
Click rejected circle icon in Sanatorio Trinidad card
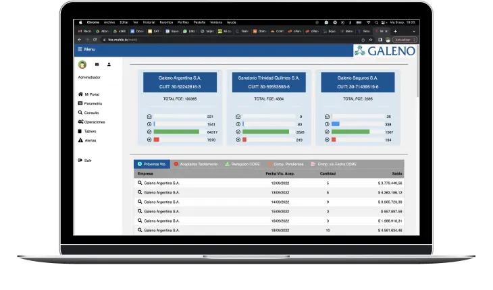click(x=238, y=140)
